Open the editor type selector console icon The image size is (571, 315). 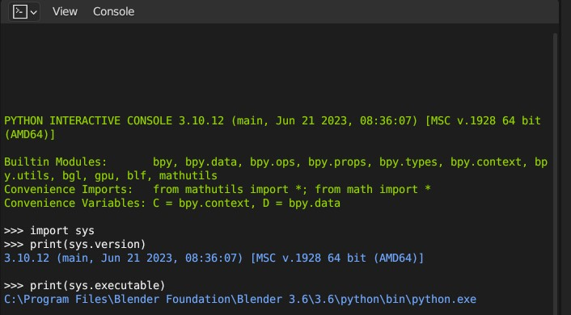(x=19, y=11)
